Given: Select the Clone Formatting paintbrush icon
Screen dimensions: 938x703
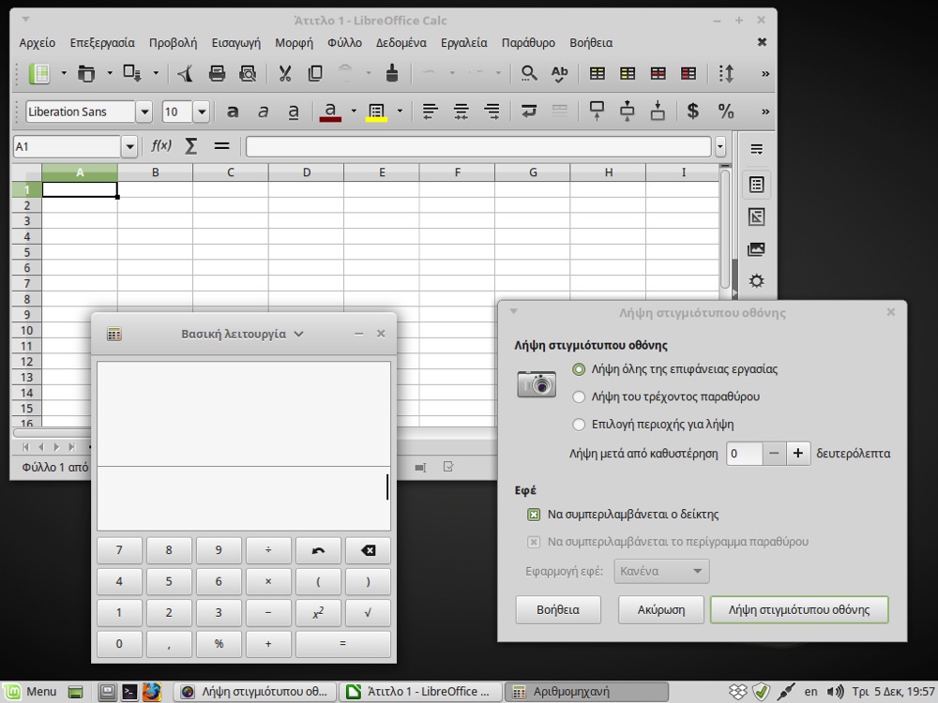Looking at the screenshot, I should [x=392, y=73].
